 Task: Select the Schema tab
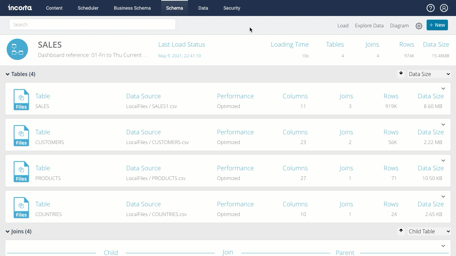175,8
